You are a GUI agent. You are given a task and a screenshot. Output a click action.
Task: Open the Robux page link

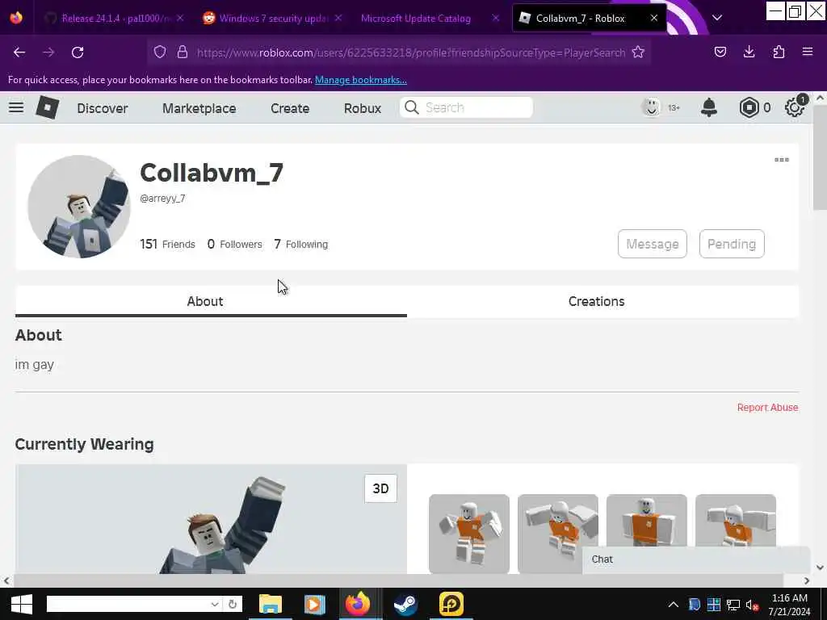363,108
